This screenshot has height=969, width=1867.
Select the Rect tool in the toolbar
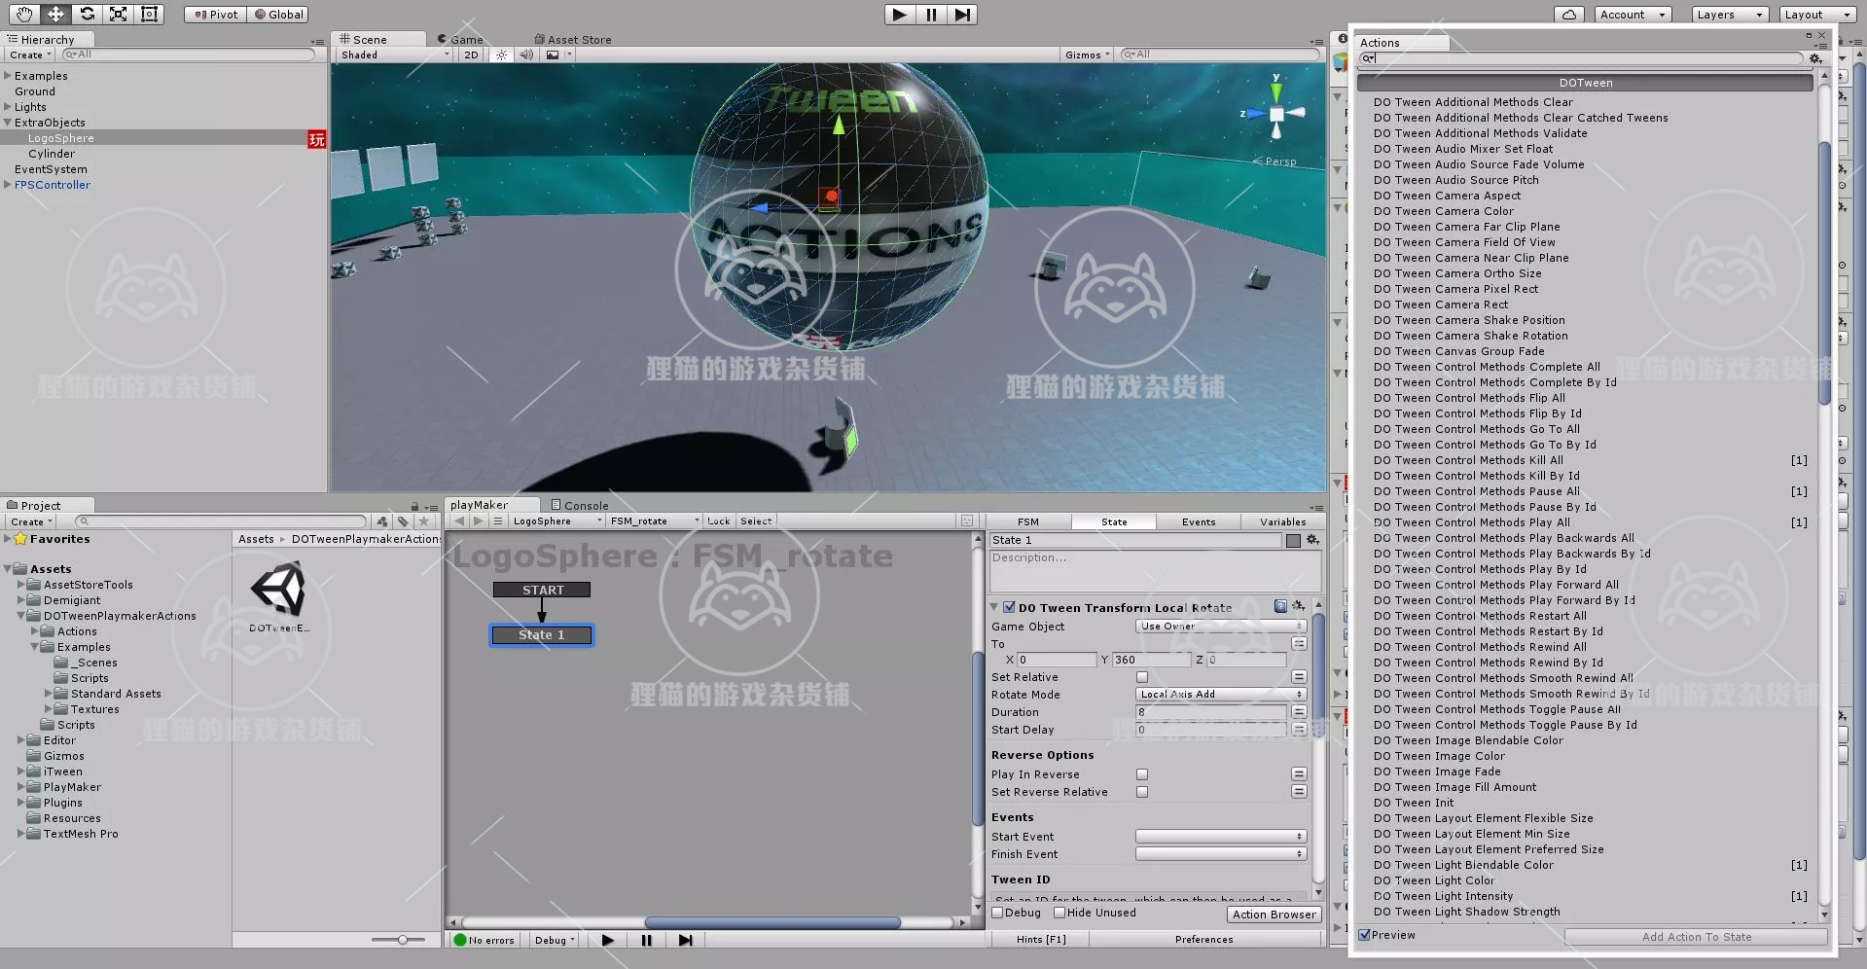(149, 14)
